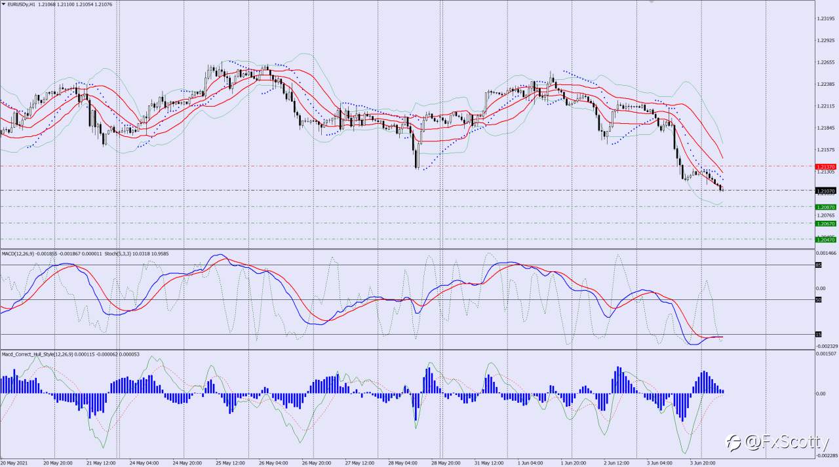Click time axis label 31 May 12:00

pos(490,463)
